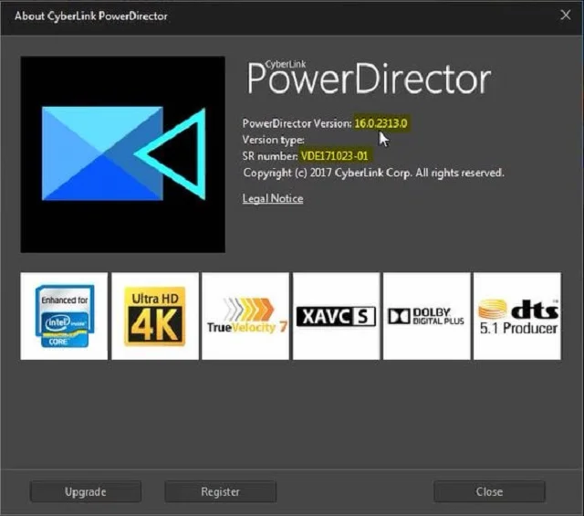Click the TrueVelocity 7 badge
The width and height of the screenshot is (584, 516).
tap(245, 316)
